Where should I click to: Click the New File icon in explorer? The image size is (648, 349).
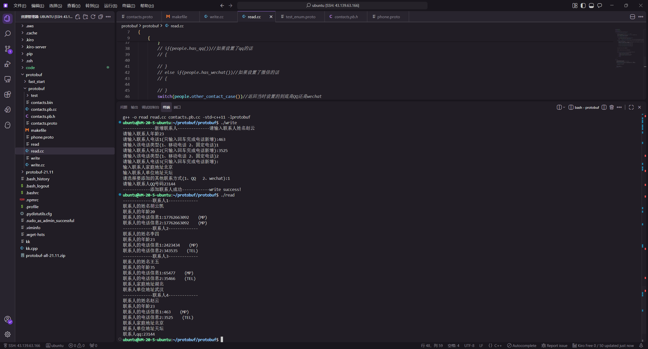(78, 17)
